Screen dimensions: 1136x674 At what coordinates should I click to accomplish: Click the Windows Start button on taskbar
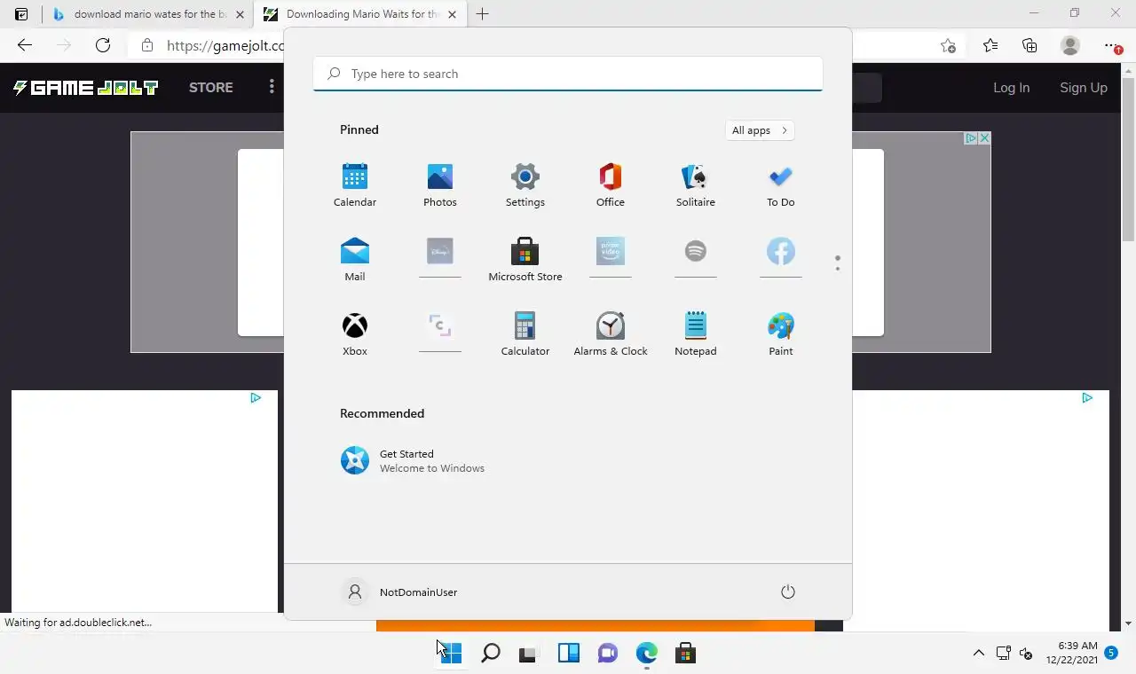pyautogui.click(x=451, y=654)
